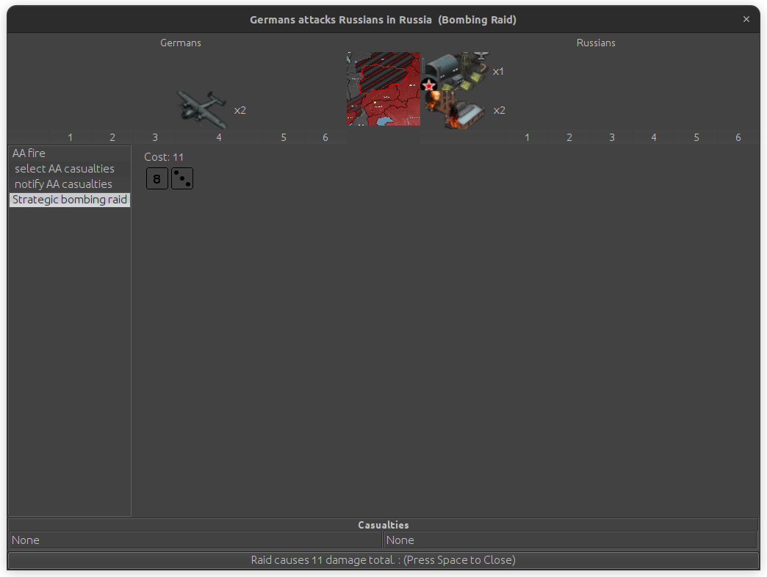Click the x1 count beside the airfield
This screenshot has width=767, height=577.
click(x=498, y=71)
